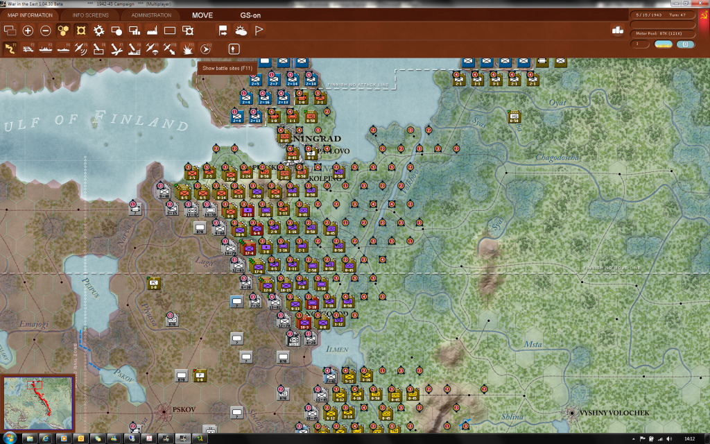Toggle the yellow fortification-shaped map overlay button
Image resolution: width=710 pixels, height=444 pixels.
coord(81,31)
